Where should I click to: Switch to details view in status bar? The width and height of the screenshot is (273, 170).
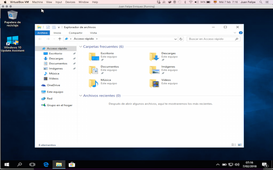click(234, 145)
